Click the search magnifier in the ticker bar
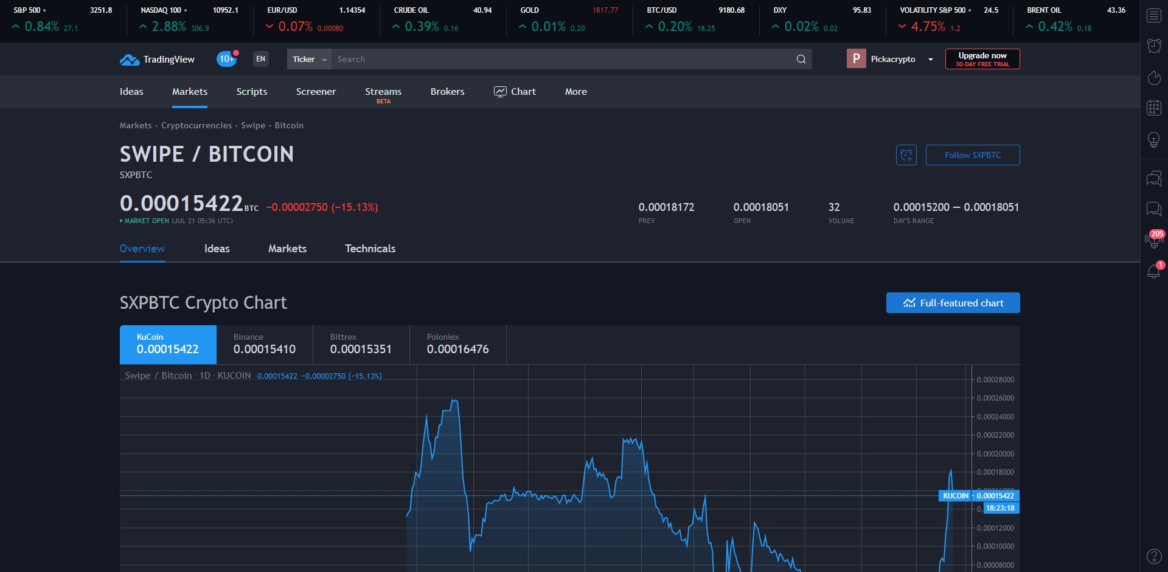Image resolution: width=1168 pixels, height=572 pixels. click(x=801, y=59)
